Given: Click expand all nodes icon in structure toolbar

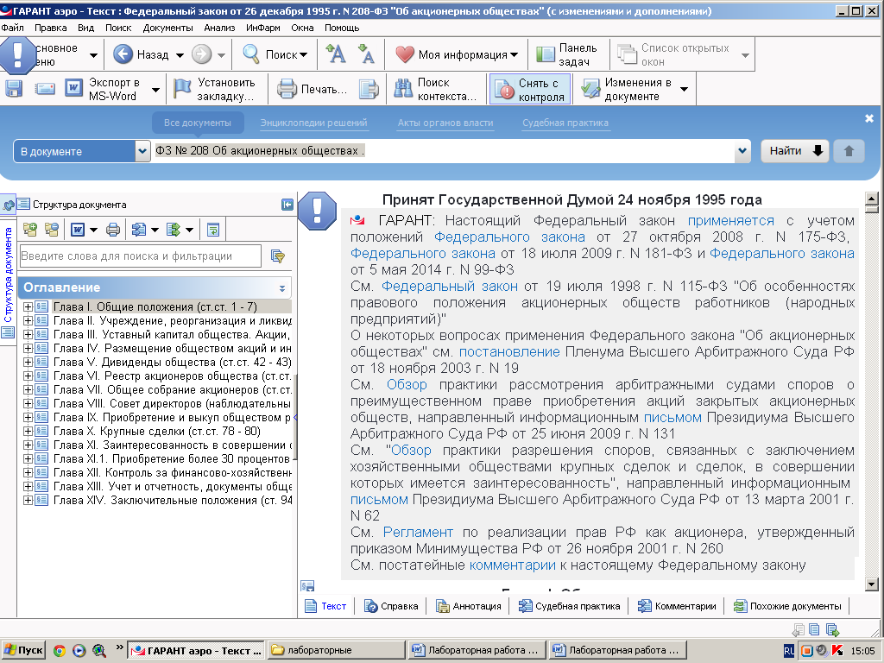Looking at the screenshot, I should (30, 230).
